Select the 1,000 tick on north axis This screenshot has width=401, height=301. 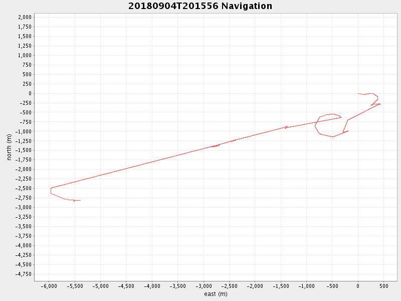(25, 55)
